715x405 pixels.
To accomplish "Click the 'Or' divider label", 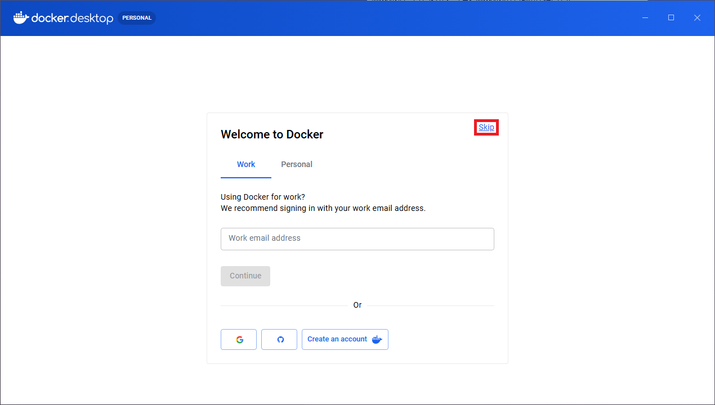I will [x=357, y=305].
